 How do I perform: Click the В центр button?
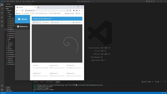click(46, 22)
